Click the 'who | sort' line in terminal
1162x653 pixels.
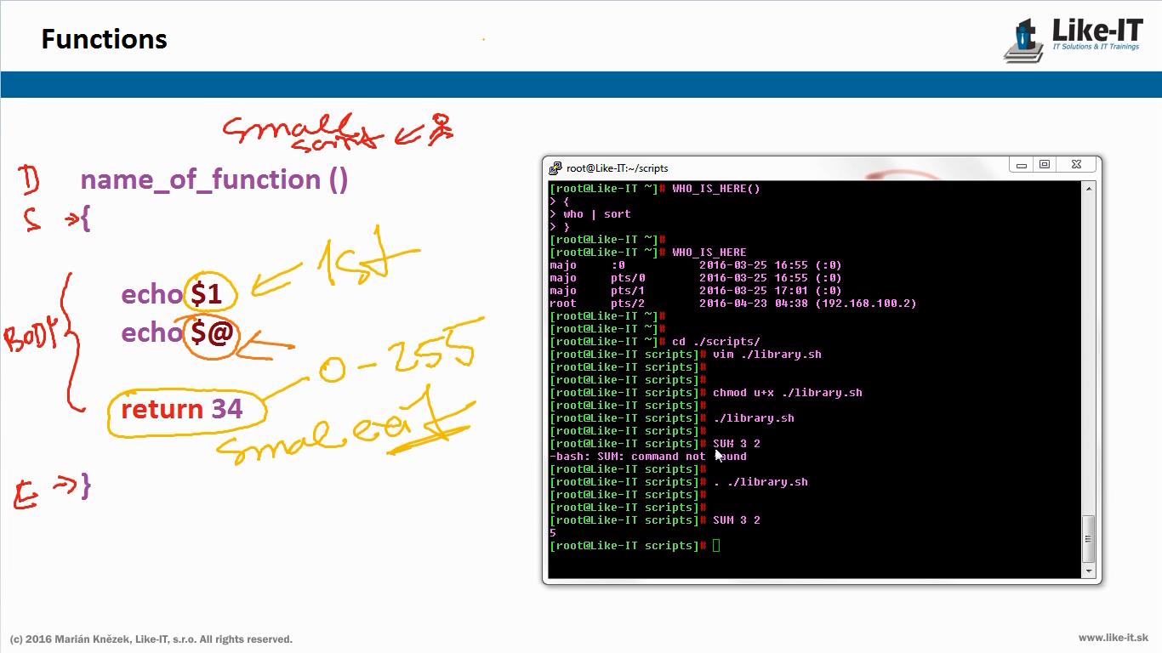point(590,214)
